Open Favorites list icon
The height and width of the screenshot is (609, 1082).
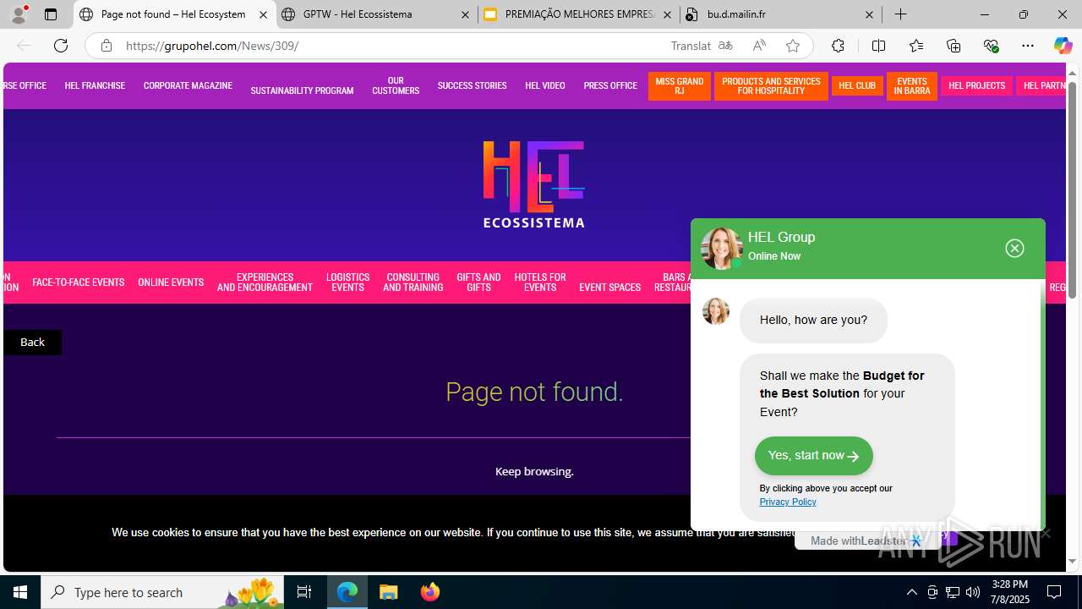tap(916, 46)
